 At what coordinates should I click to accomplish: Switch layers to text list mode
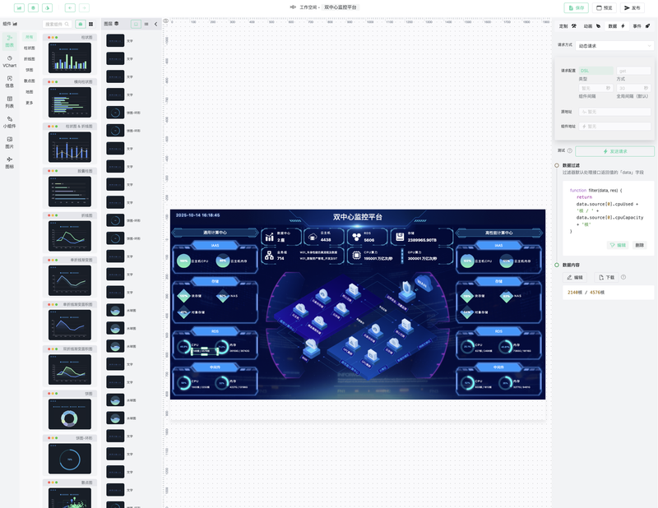pyautogui.click(x=146, y=24)
